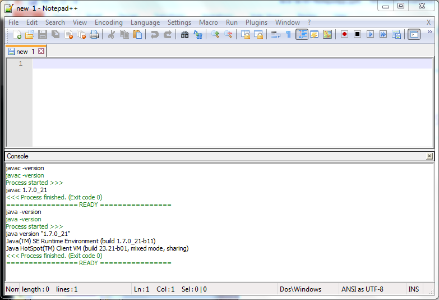Click first 'Process started >>>' line
This screenshot has width=439, height=300.
34,183
